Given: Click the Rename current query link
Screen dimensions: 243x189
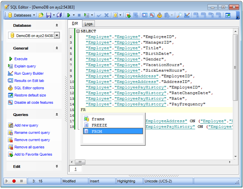Looking at the screenshot, I should pyautogui.click(x=32, y=132).
